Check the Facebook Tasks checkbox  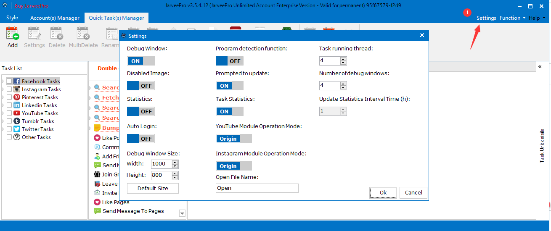(x=9, y=81)
